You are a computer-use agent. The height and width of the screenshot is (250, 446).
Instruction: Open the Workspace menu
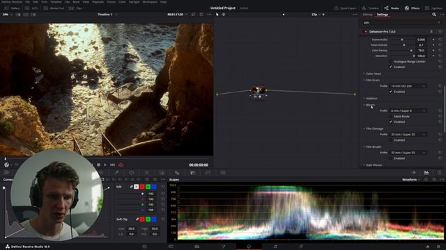pos(150,2)
